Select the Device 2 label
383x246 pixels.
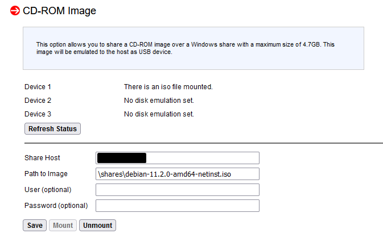[38, 101]
